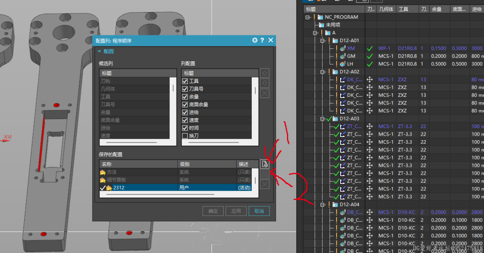Collapse the 配置 section triangle
Image resolution: width=484 pixels, height=253 pixels.
(x=99, y=51)
